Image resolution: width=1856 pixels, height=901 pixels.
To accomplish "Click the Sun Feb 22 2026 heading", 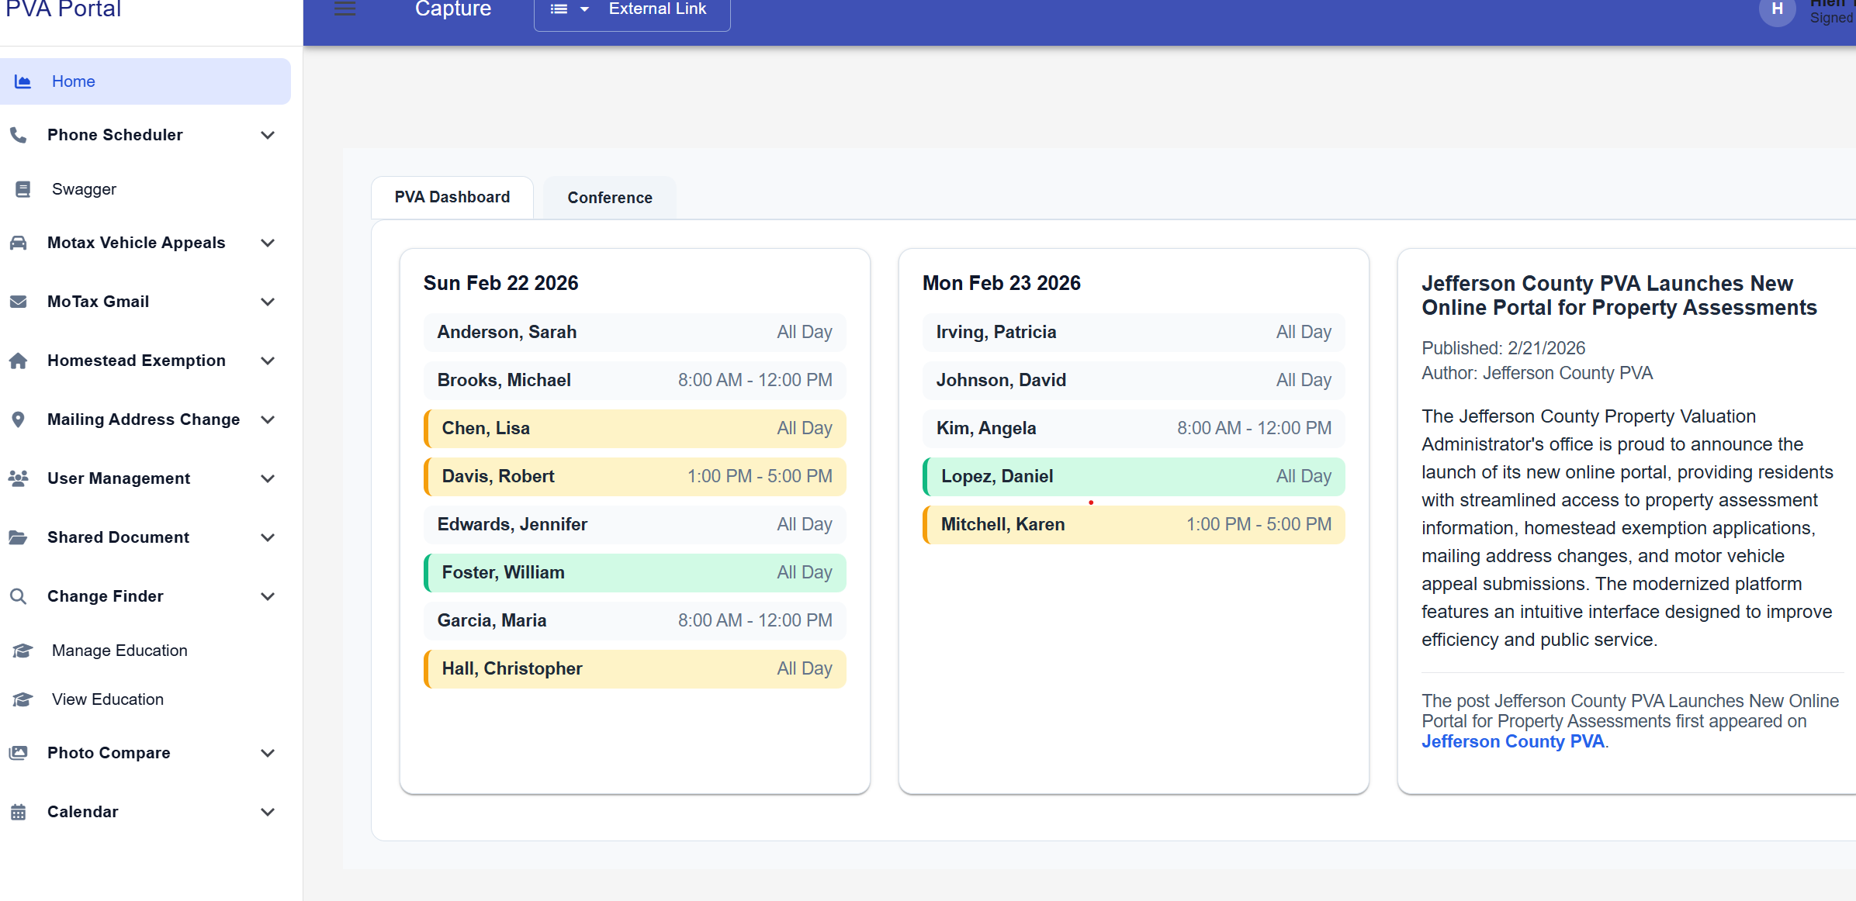I will click(500, 283).
